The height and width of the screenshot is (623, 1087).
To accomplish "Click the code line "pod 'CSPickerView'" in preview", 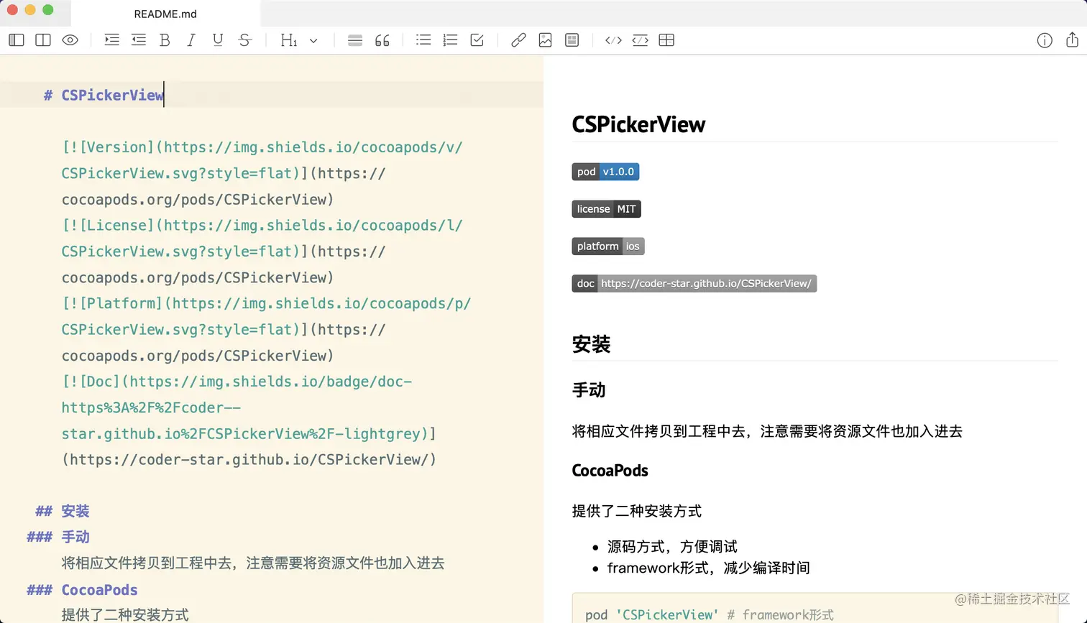I will 709,615.
